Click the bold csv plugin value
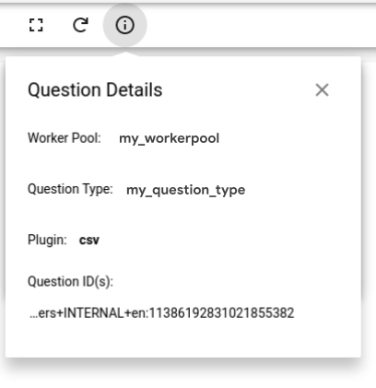 (89, 241)
